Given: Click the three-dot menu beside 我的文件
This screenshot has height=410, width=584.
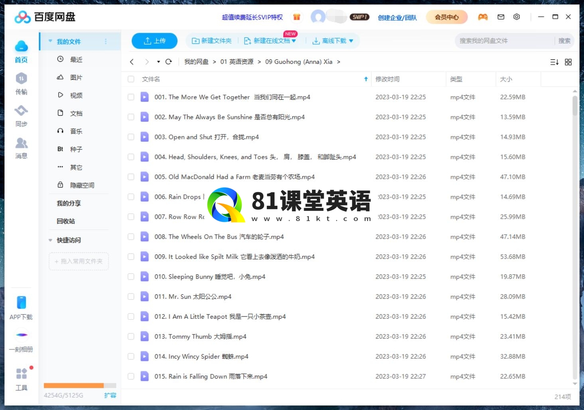Looking at the screenshot, I should 106,41.
